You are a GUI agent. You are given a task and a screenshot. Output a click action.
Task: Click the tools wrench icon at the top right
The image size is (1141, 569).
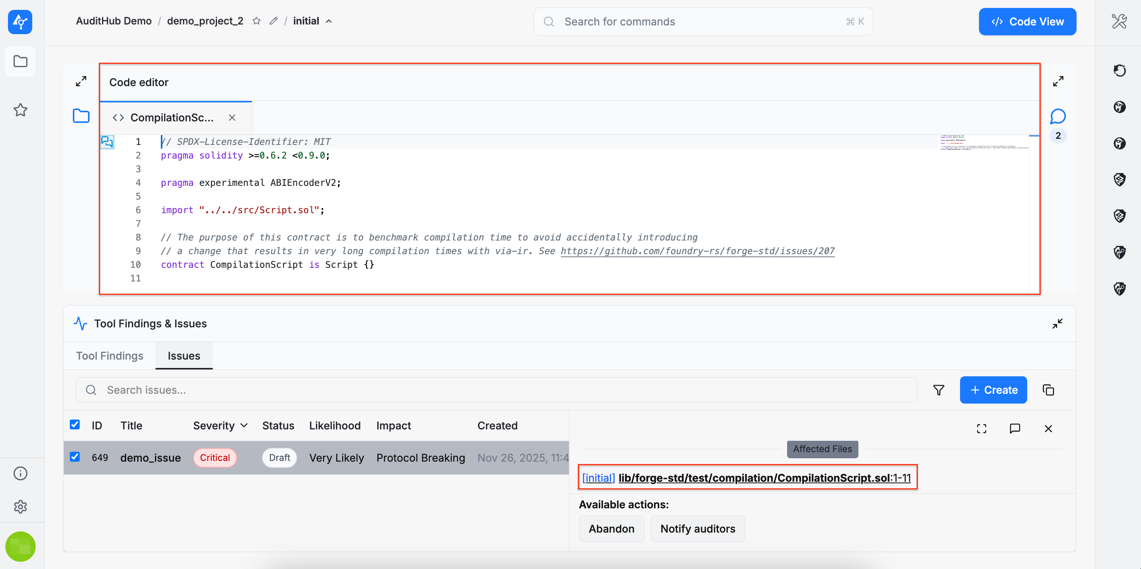click(1119, 21)
